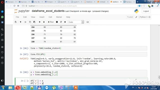This screenshot has height=90, width=160.
Task: Open the cell type dropdown showing Code
Action: (76, 22)
